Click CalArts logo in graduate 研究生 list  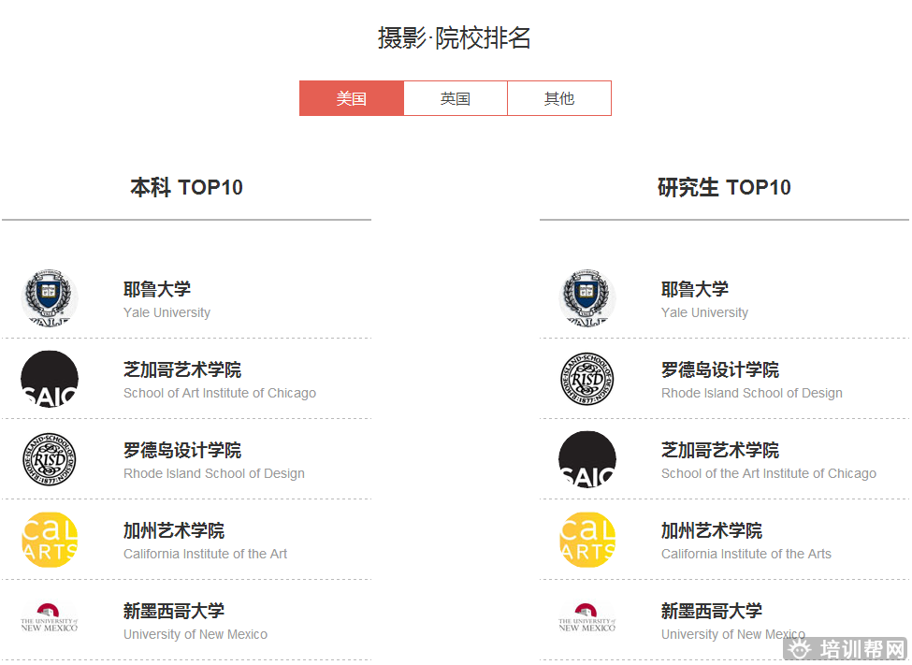587,540
